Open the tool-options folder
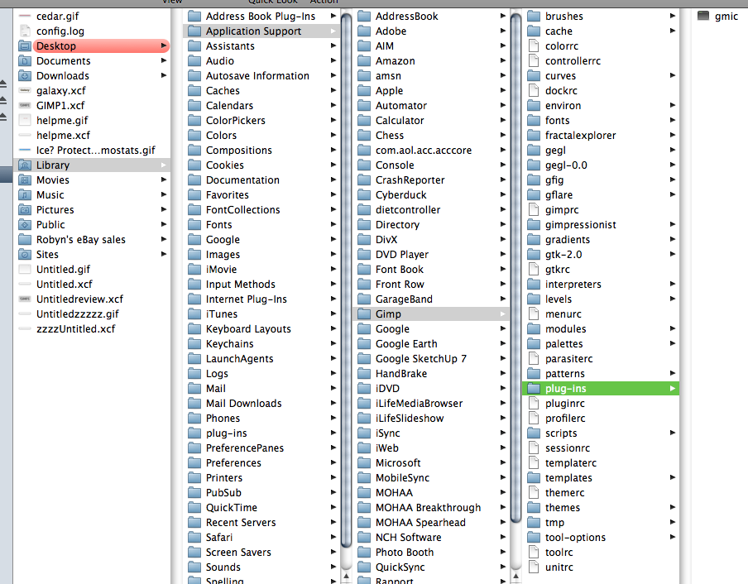This screenshot has width=748, height=584. (x=601, y=538)
